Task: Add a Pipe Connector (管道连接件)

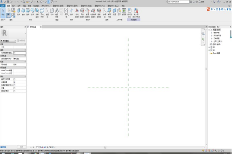Action: (x=88, y=13)
